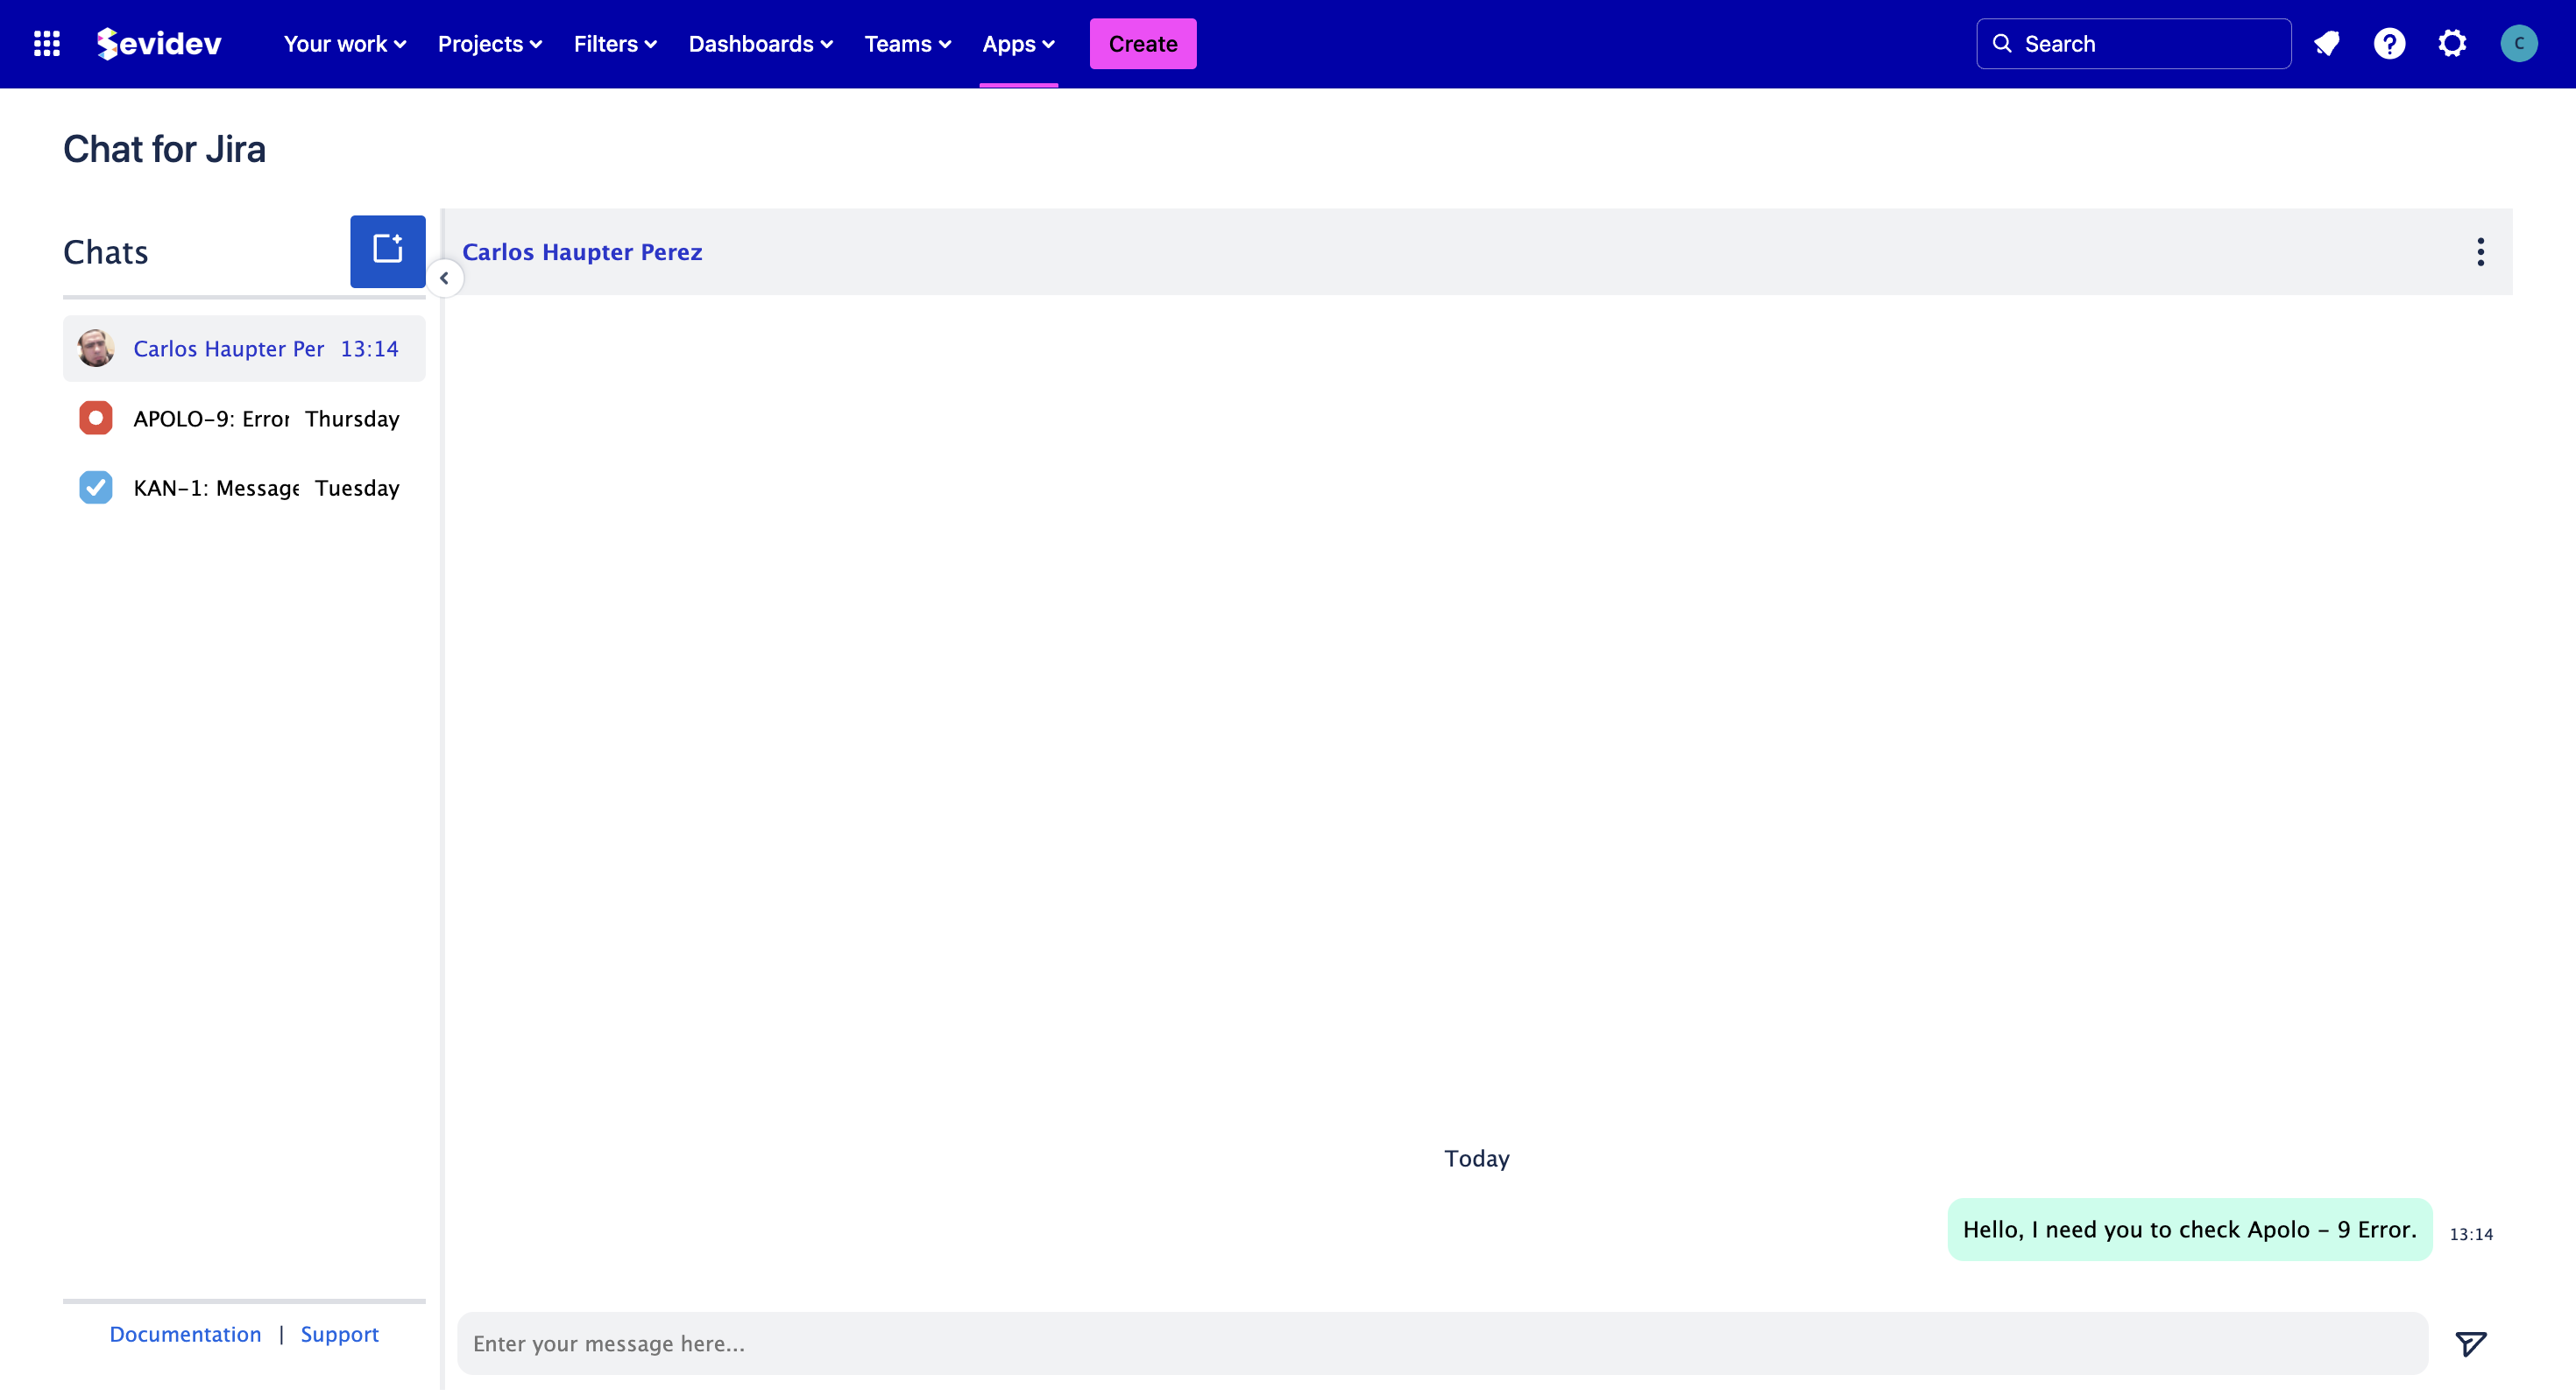Image resolution: width=2576 pixels, height=1396 pixels.
Task: Expand the Apps dropdown
Action: click(1018, 44)
